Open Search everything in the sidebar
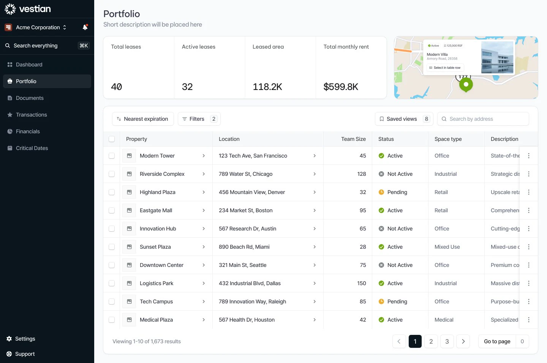547x363 pixels. click(47, 46)
